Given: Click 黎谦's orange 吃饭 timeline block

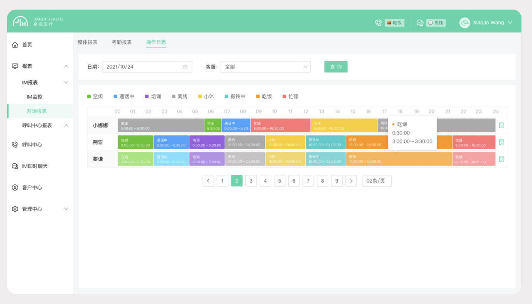Looking at the screenshot, I should click(399, 159).
